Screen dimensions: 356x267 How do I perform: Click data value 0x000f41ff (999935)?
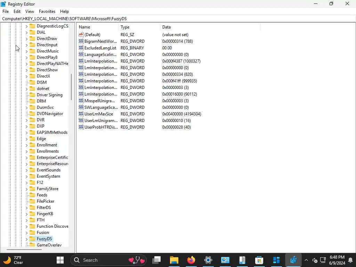[x=179, y=81]
